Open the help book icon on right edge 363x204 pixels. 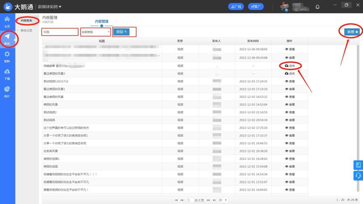click(358, 165)
